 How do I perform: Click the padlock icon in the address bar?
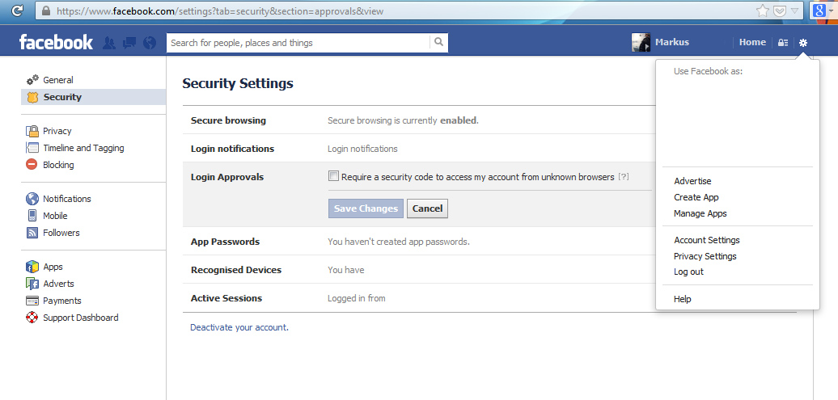tap(45, 11)
